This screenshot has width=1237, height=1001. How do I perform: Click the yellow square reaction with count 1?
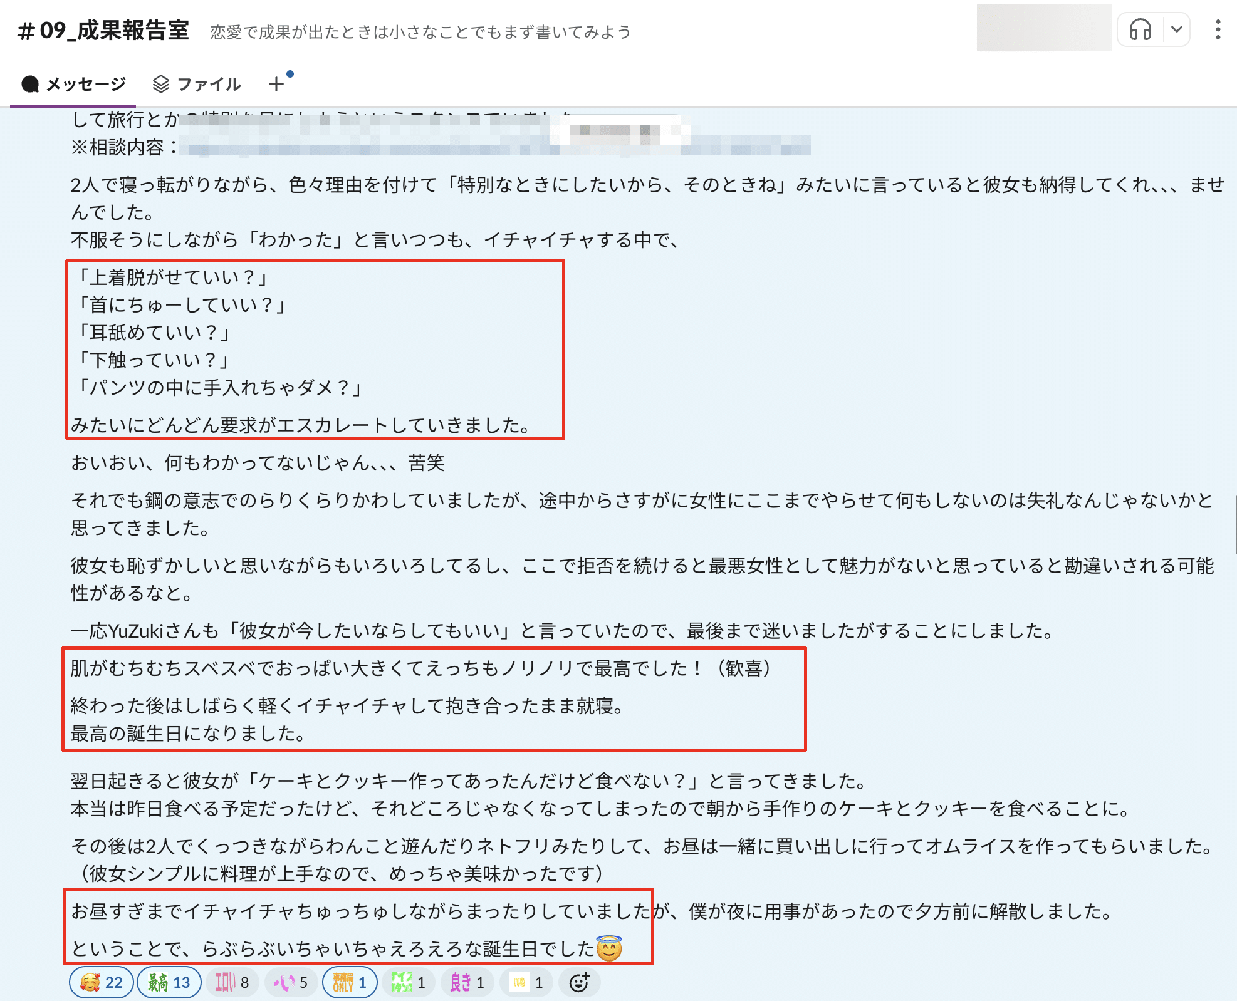tap(526, 982)
